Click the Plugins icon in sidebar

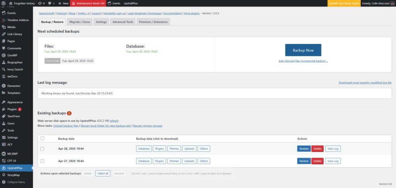pos(3,109)
